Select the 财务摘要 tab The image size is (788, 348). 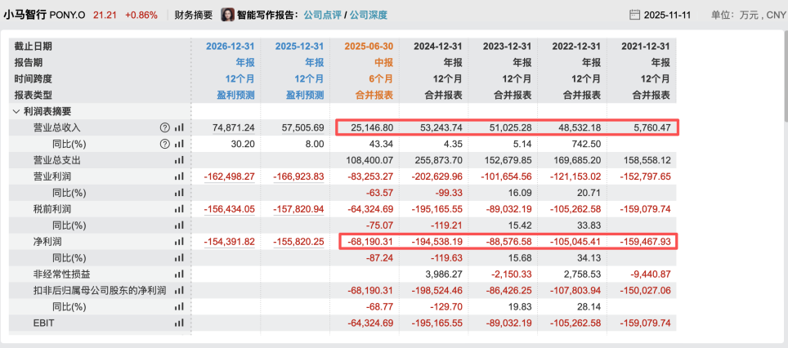194,15
